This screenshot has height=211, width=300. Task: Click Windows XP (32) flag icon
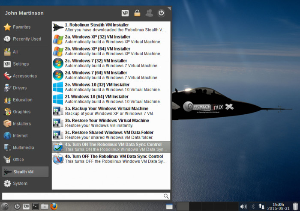[58, 39]
